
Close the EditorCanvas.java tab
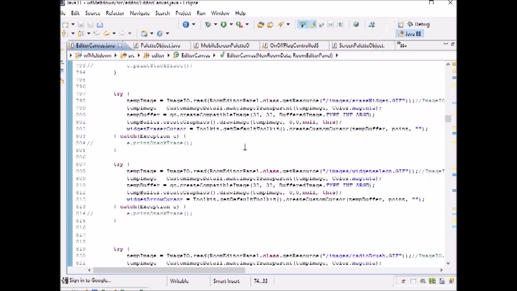pos(120,45)
